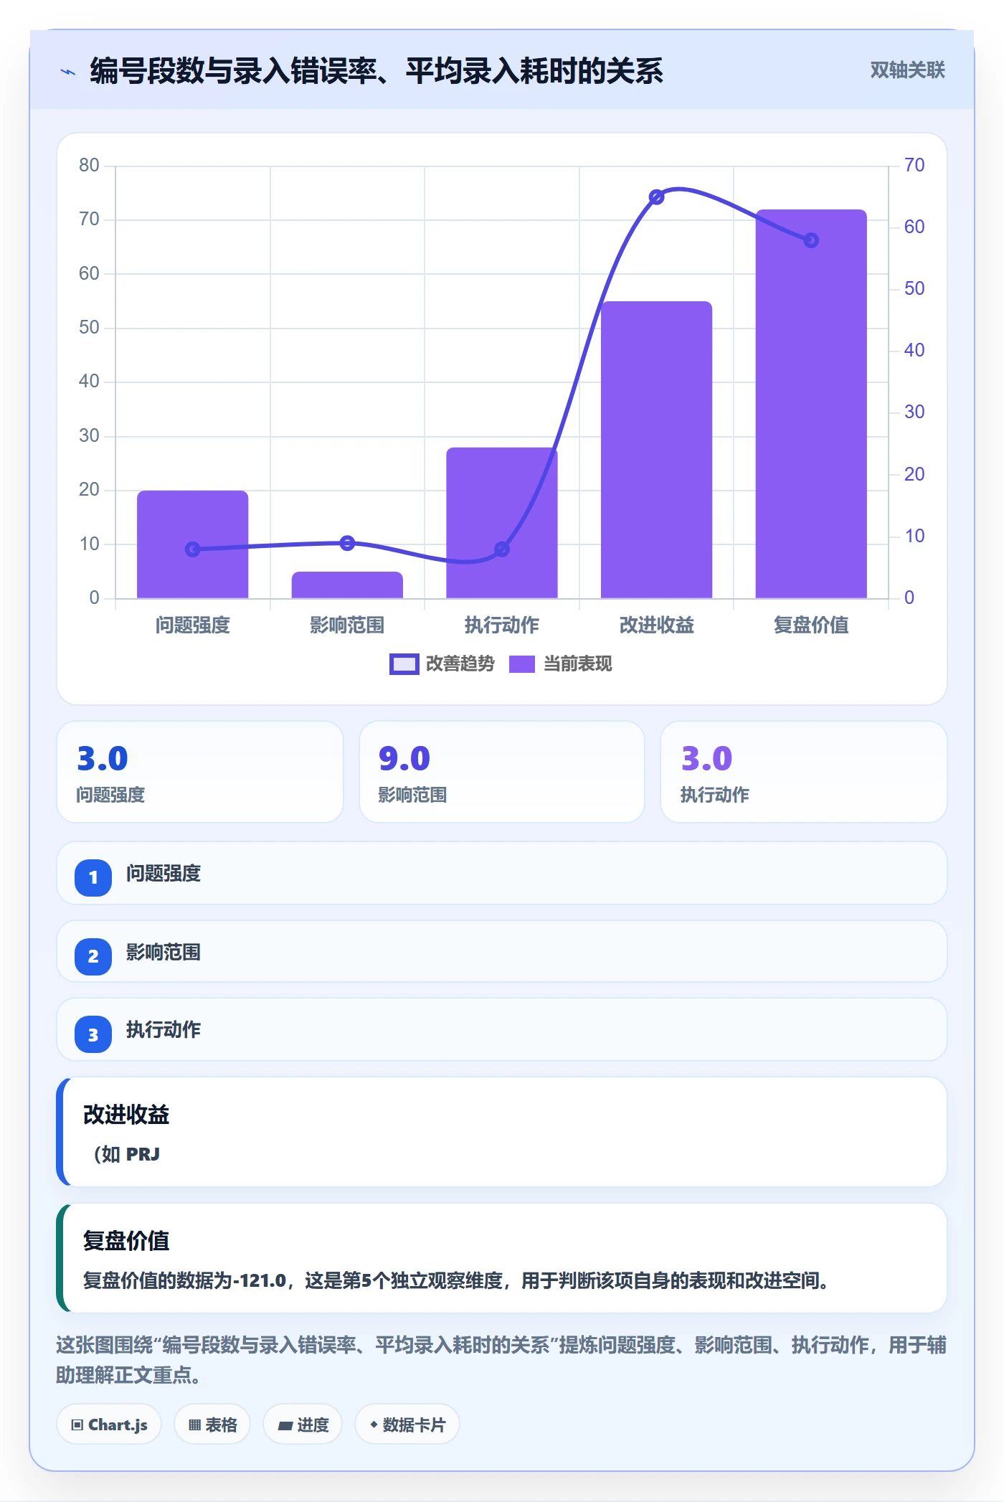Click the 改进收益 card heading
The width and height of the screenshot is (1004, 1502).
[126, 1115]
